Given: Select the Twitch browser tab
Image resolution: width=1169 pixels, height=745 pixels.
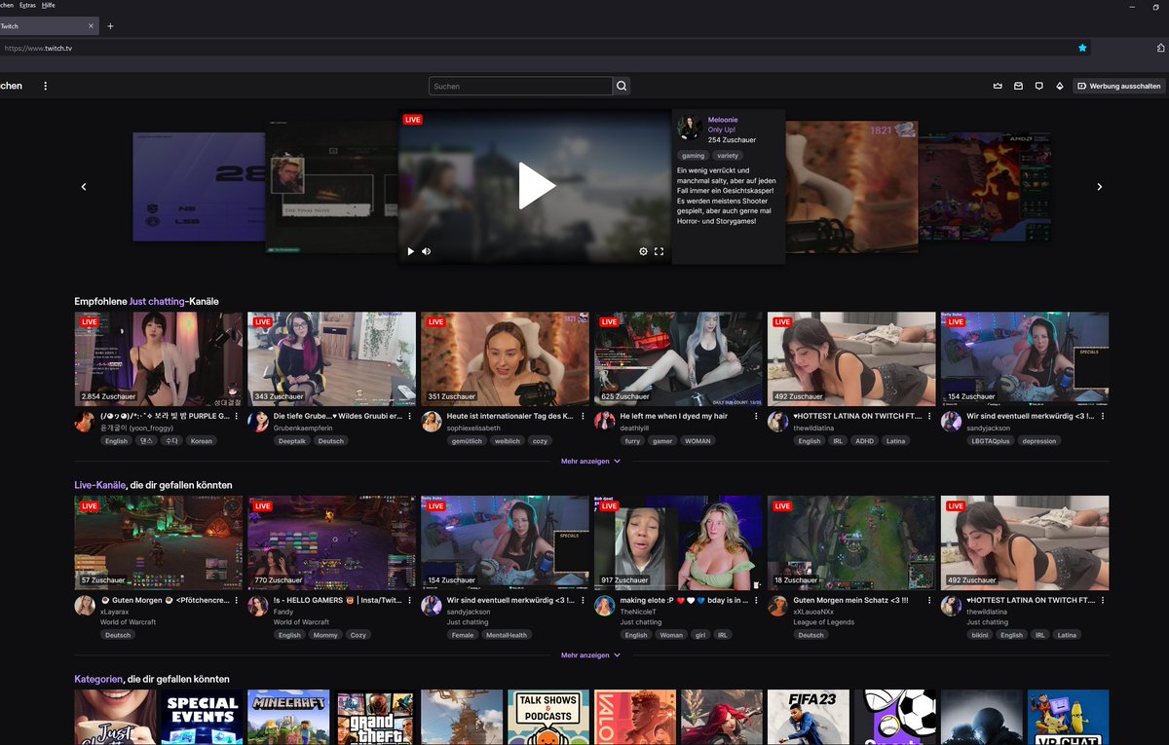Looking at the screenshot, I should click(49, 26).
